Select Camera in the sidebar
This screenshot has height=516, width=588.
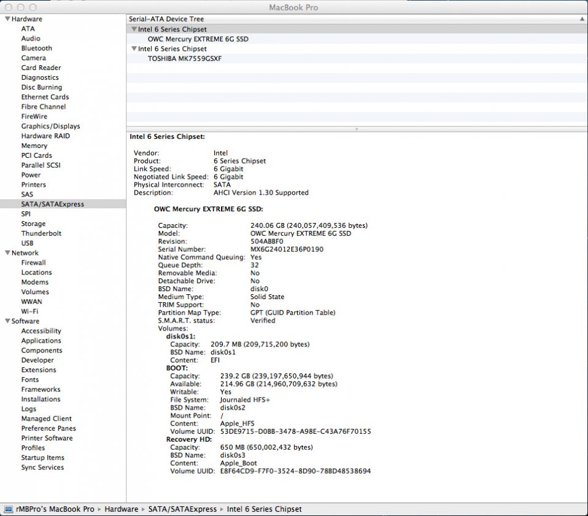point(34,58)
